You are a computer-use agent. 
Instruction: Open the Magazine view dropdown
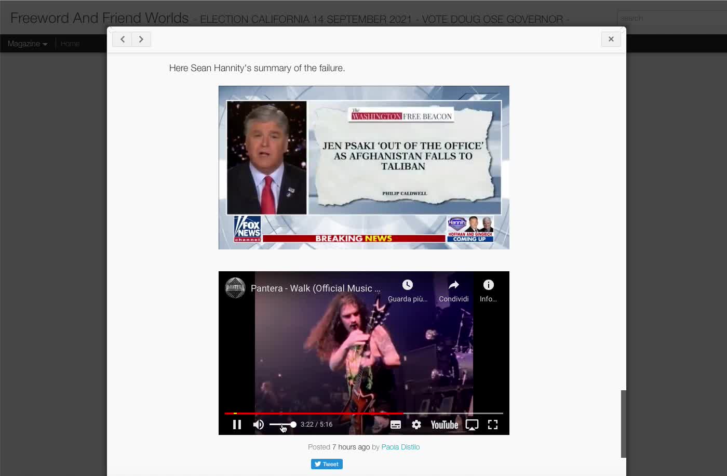click(28, 44)
